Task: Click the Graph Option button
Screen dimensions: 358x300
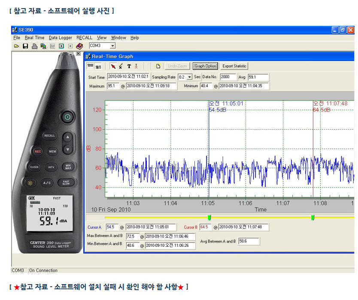Action: [x=205, y=66]
